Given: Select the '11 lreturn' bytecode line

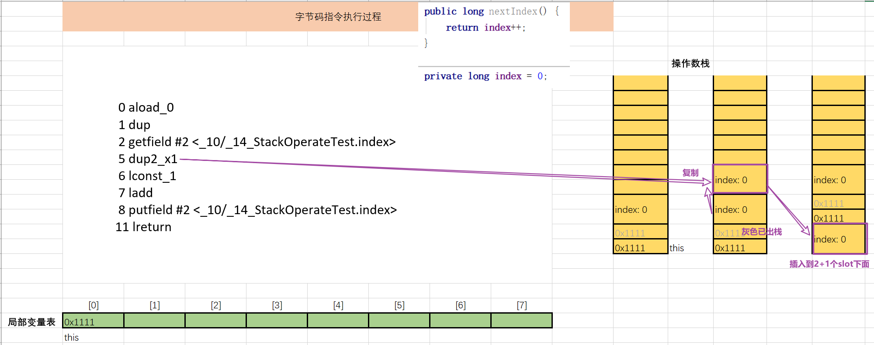Looking at the screenshot, I should (143, 227).
